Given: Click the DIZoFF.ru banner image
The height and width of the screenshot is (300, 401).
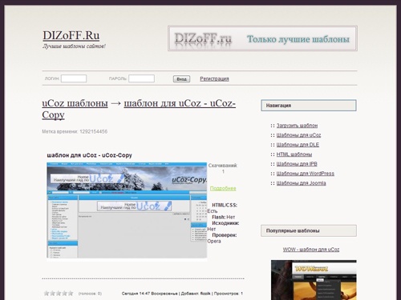Looking at the screenshot, I should tap(262, 38).
